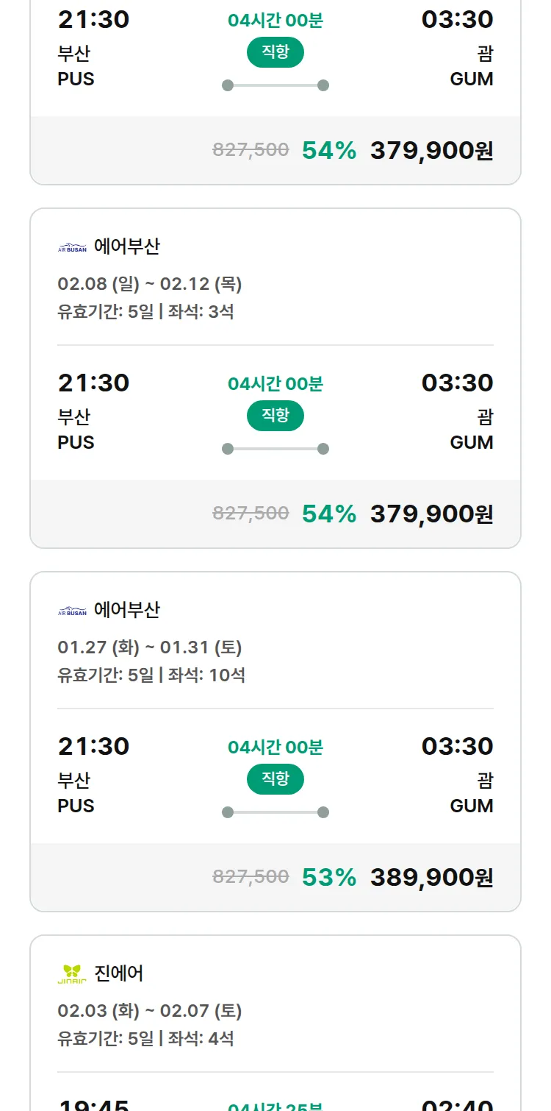Click the Jin Air butterfly logo
Image resolution: width=551 pixels, height=1111 pixels.
(72, 973)
